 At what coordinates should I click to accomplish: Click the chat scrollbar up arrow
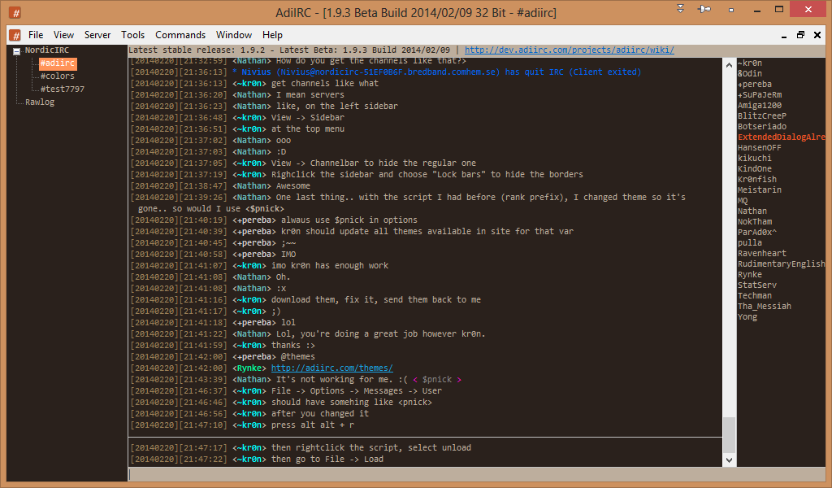(729, 65)
